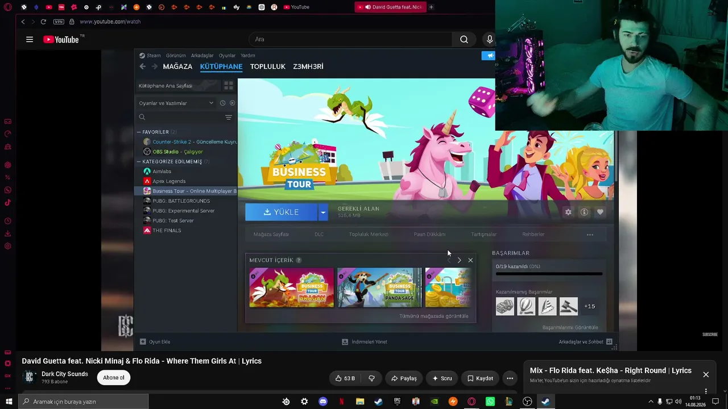Subscribe with the Abone ol button
This screenshot has width=728, height=409.
coord(114,378)
